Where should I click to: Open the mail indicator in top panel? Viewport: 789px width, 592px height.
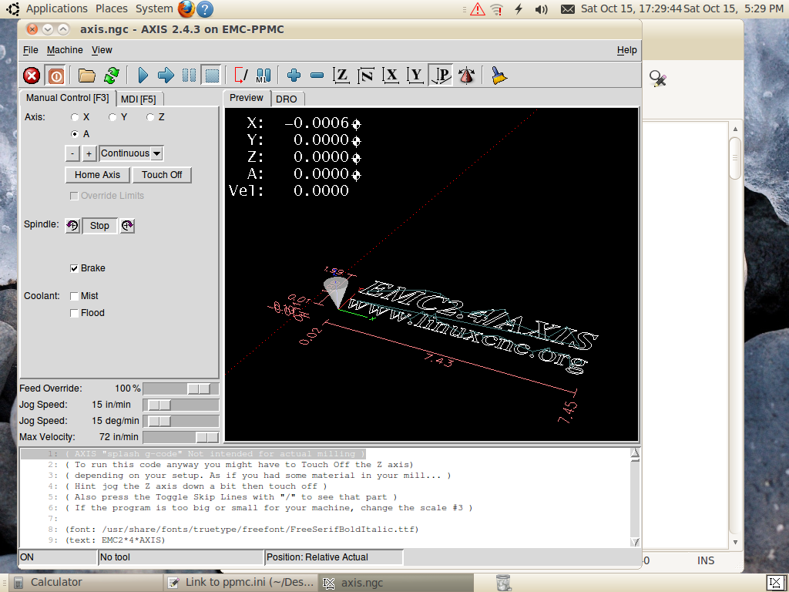pyautogui.click(x=568, y=9)
